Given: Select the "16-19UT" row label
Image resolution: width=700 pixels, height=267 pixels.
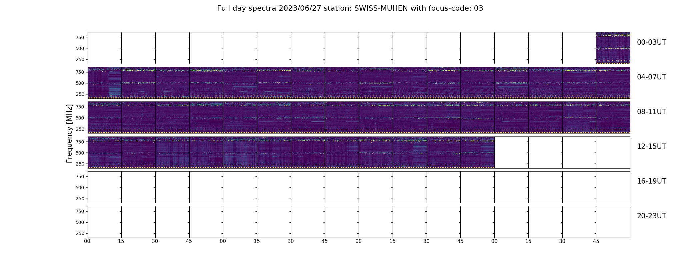Looking at the screenshot, I should [x=651, y=181].
